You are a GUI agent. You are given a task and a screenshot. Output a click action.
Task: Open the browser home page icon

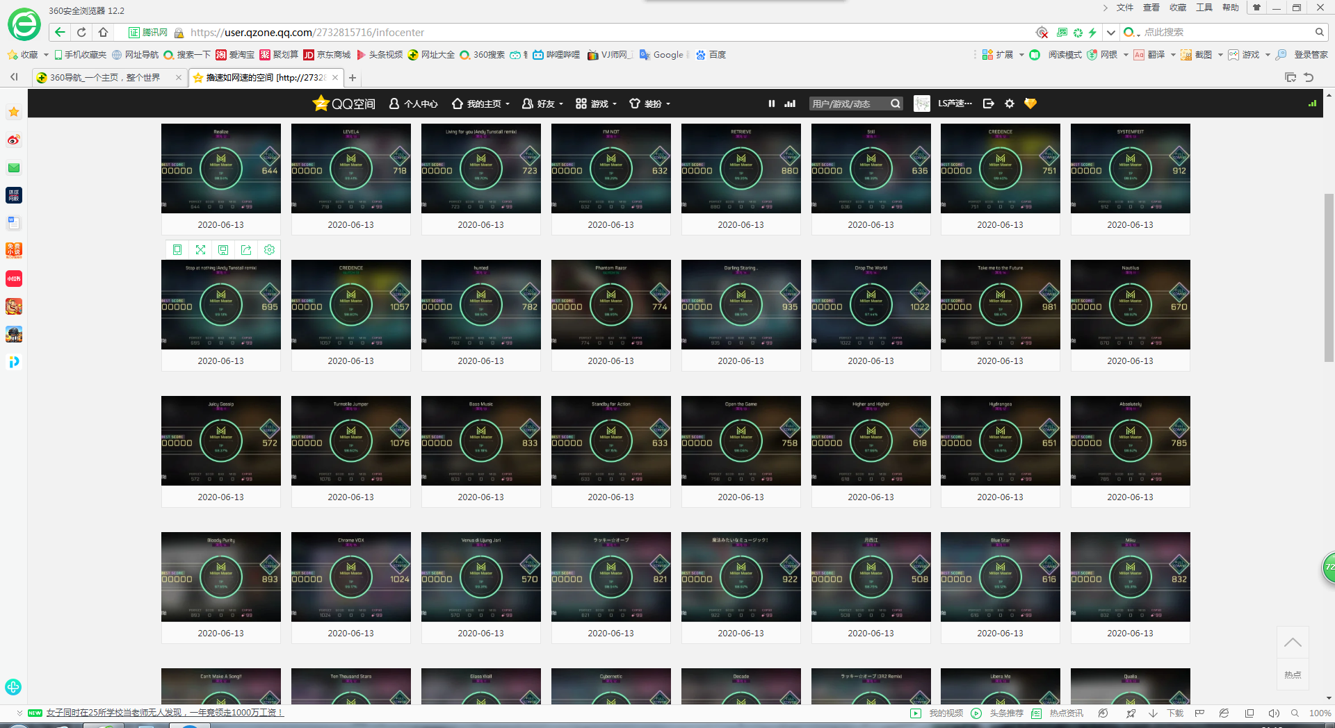[103, 32]
